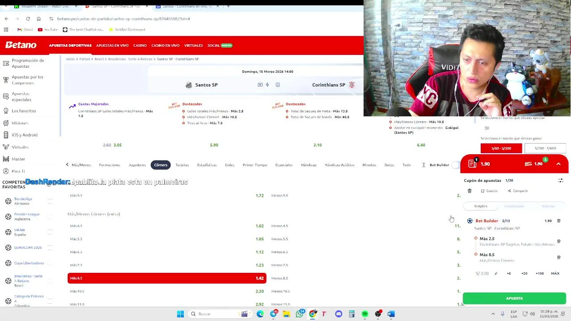Select Más 7.5 córners at 1.23
The height and width of the screenshot is (321, 571).
[x=167, y=265]
